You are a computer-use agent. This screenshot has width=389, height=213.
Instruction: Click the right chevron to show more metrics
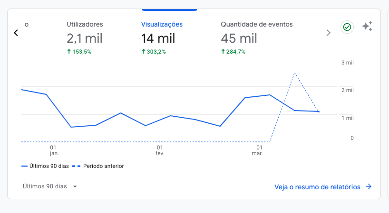pos(328,33)
